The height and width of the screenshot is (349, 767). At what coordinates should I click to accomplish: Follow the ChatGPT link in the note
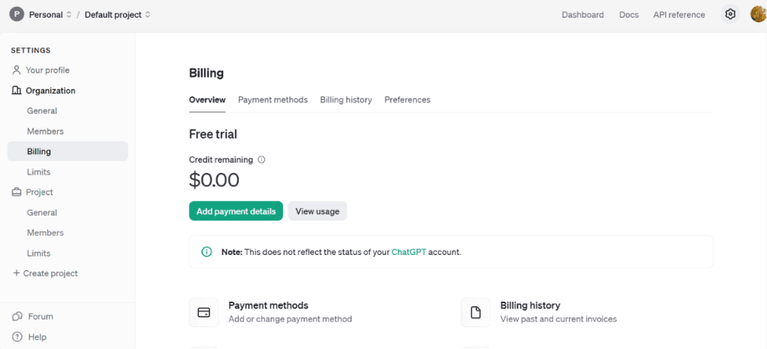(409, 253)
